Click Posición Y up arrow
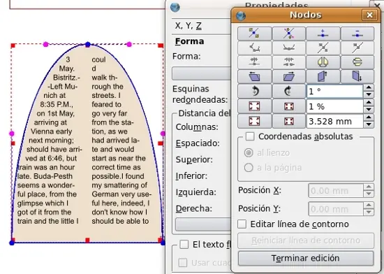The width and height of the screenshot is (384, 274). pos(369,206)
